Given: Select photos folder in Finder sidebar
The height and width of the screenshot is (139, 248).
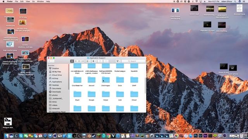Looking at the screenshot, I should [53, 95].
